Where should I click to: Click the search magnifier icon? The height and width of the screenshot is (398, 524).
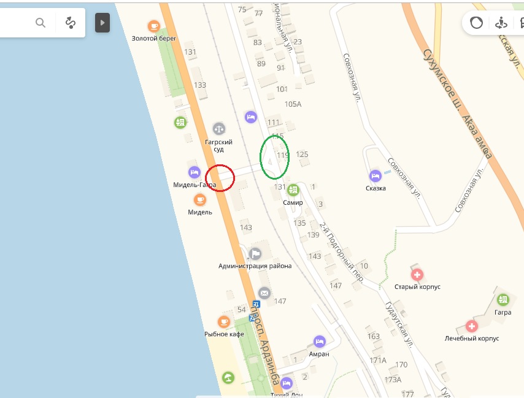point(40,23)
